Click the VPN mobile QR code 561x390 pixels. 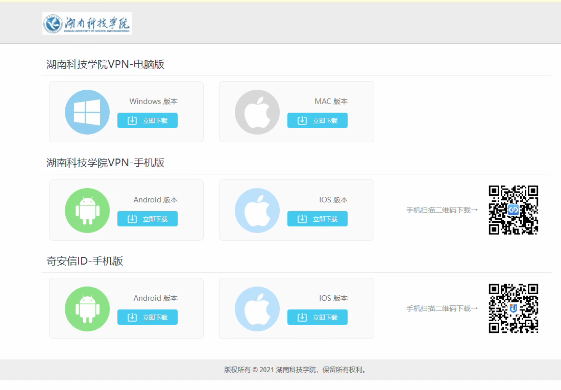[x=514, y=210]
